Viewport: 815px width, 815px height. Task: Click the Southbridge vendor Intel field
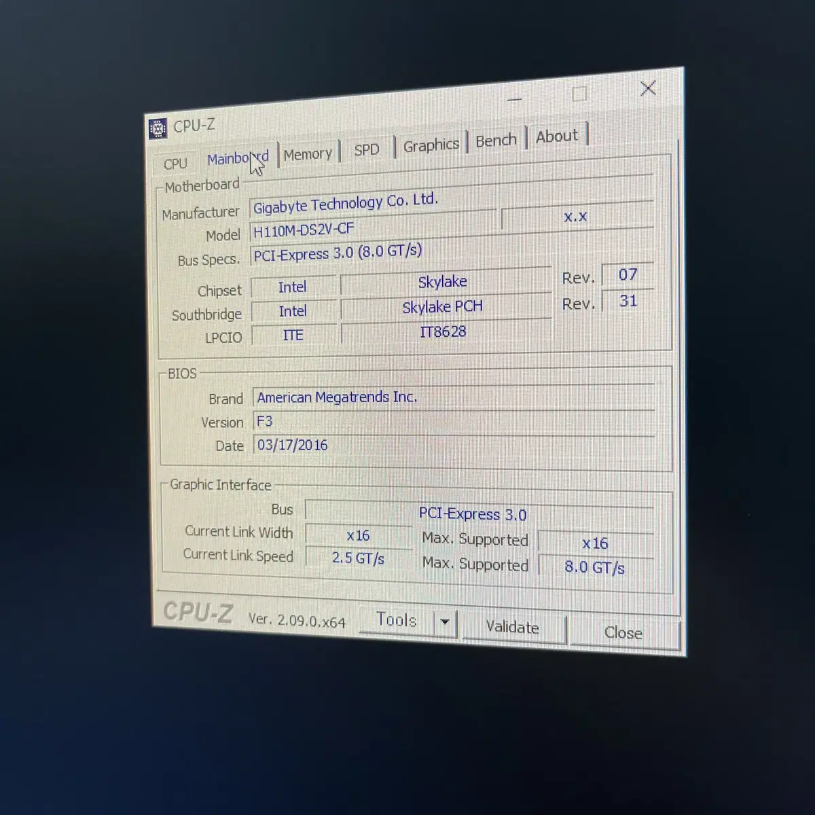pyautogui.click(x=293, y=311)
